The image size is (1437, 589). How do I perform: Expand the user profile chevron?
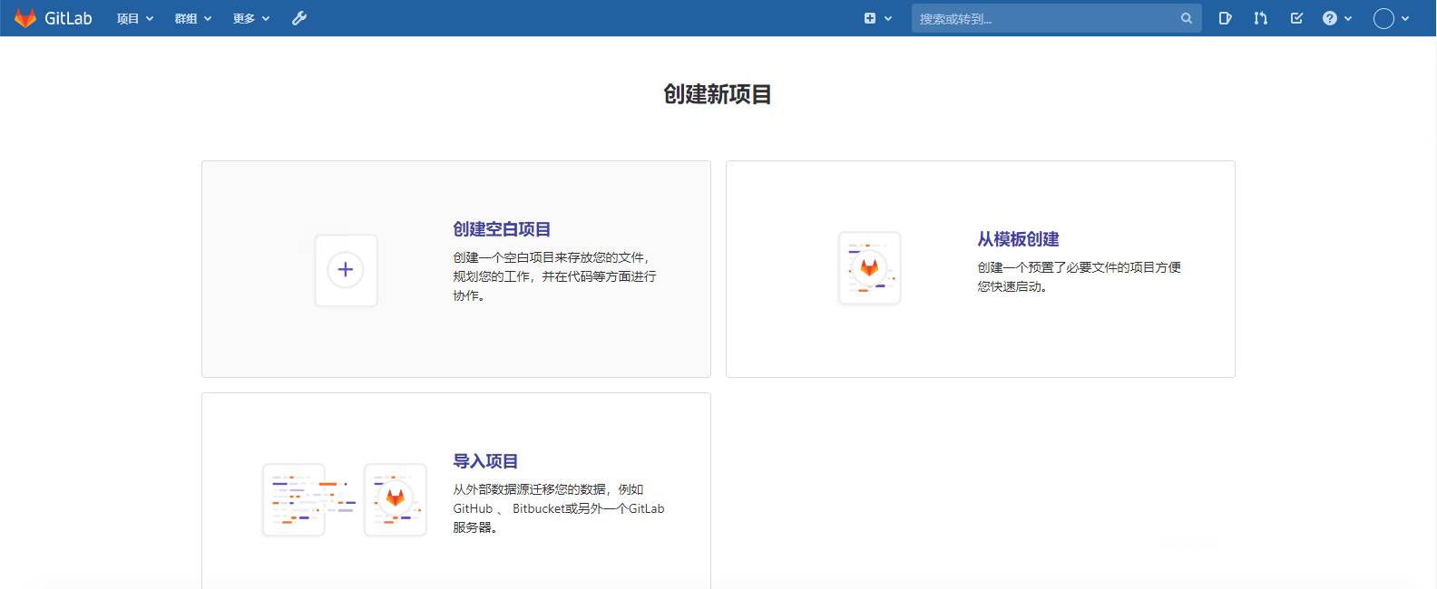1405,18
